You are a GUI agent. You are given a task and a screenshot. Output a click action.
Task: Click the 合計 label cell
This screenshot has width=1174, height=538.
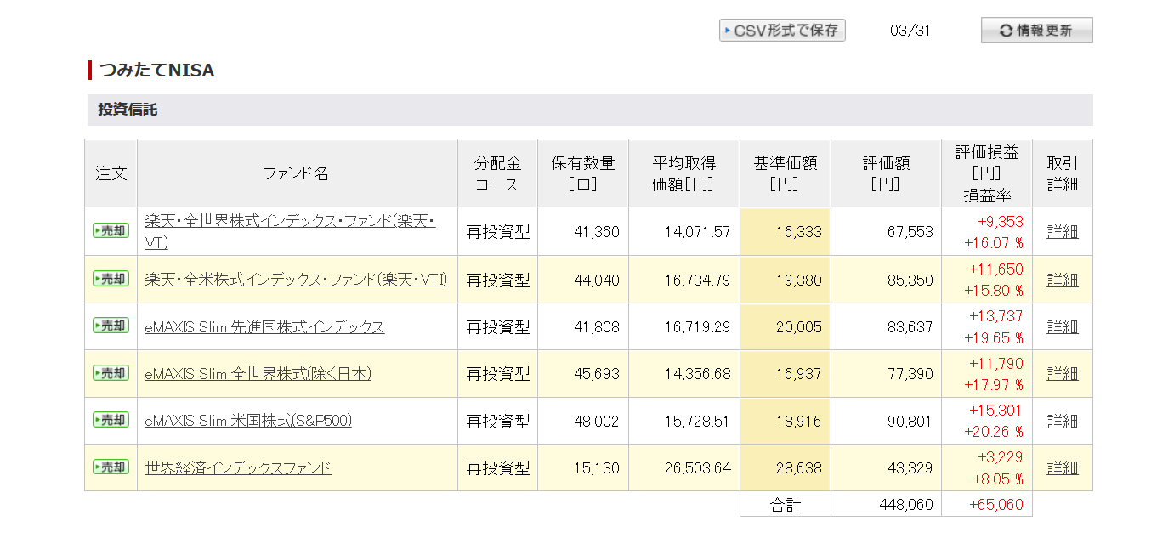tap(786, 504)
